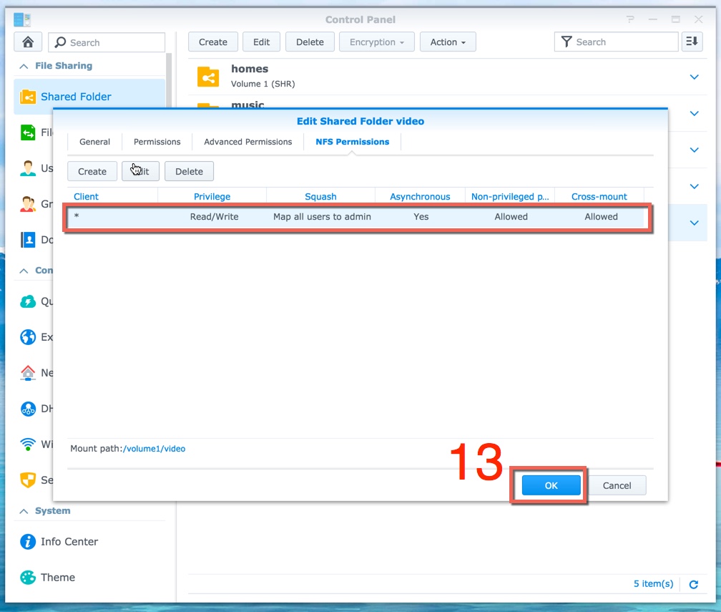Select the wildcard client NFS rule row
721x612 pixels.
[358, 217]
